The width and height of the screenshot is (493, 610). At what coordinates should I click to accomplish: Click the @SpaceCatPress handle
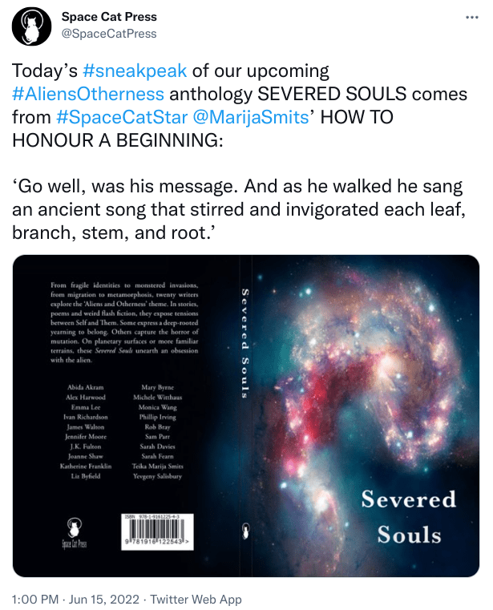coord(109,34)
